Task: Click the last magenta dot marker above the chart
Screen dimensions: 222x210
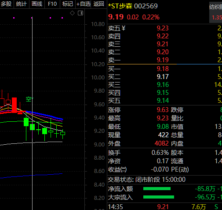Action: [x=62, y=18]
